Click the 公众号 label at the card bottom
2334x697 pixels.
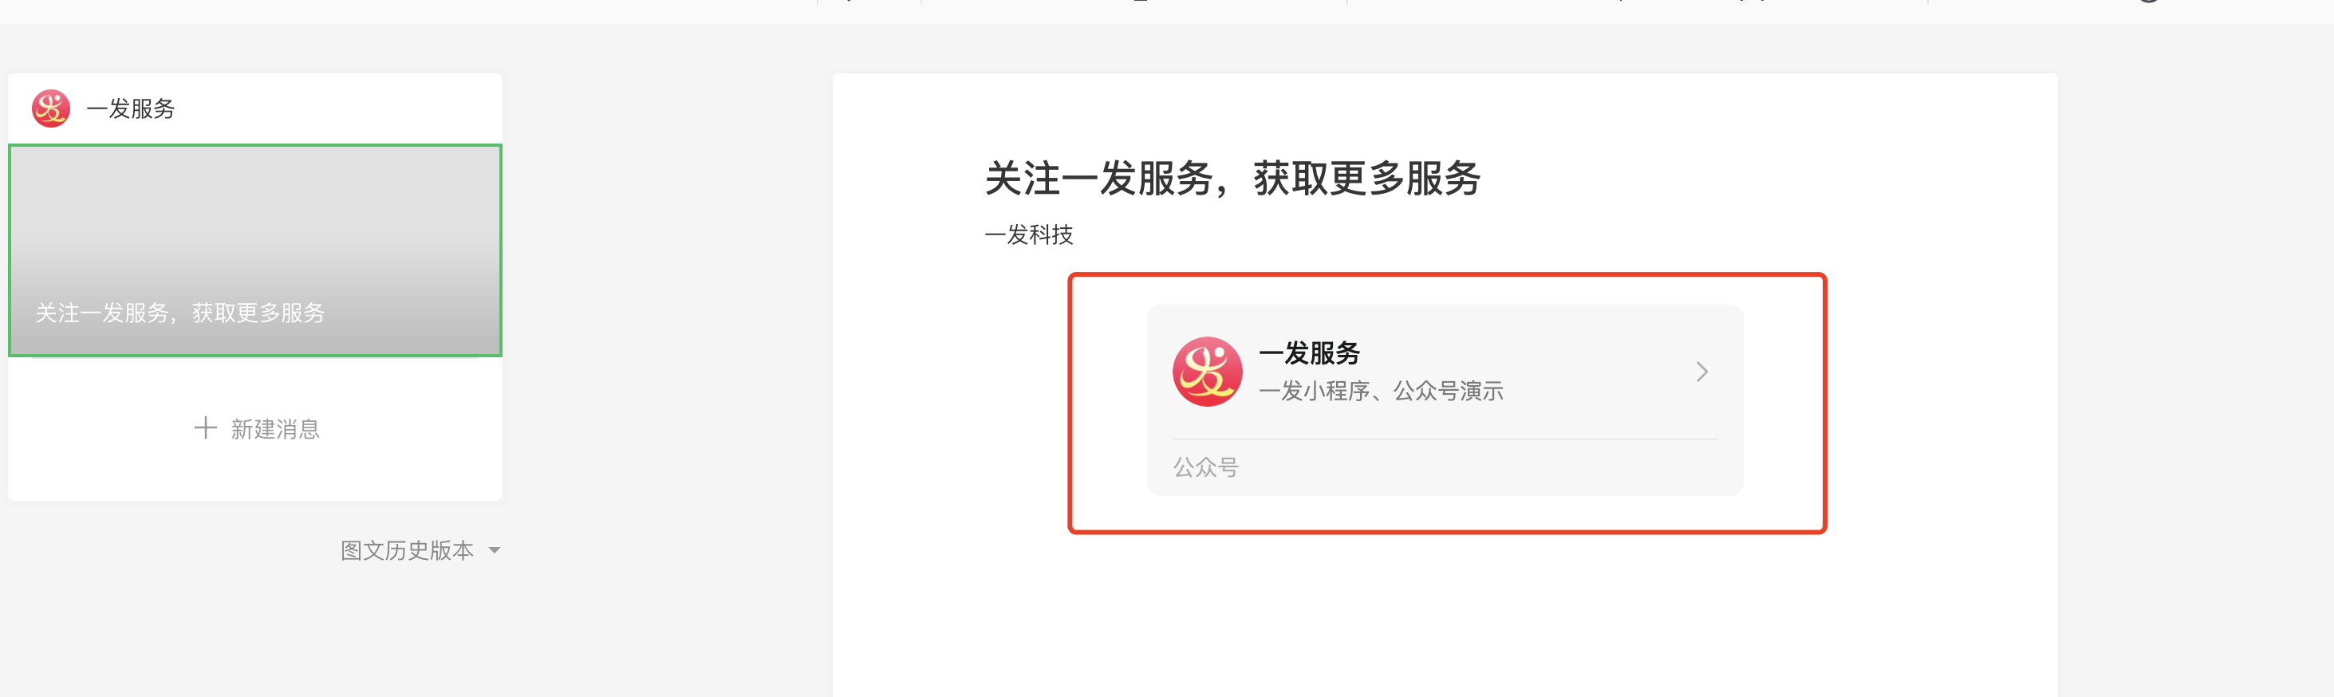pos(1205,467)
